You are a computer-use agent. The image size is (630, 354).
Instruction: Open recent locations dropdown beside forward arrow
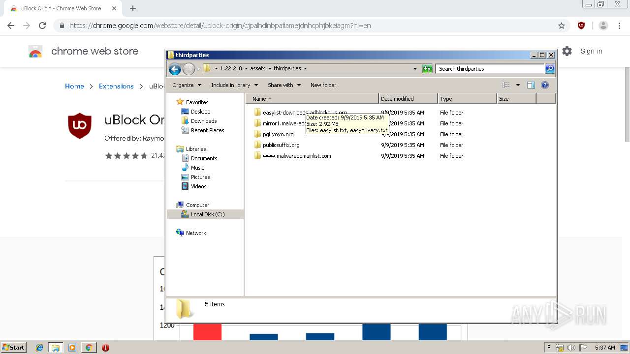(x=198, y=69)
